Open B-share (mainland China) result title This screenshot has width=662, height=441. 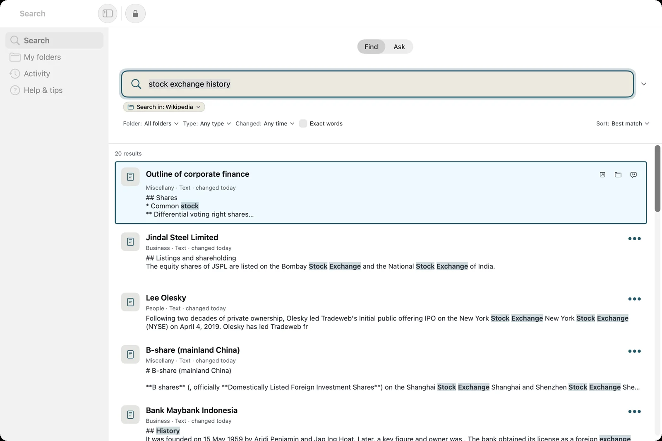(193, 350)
